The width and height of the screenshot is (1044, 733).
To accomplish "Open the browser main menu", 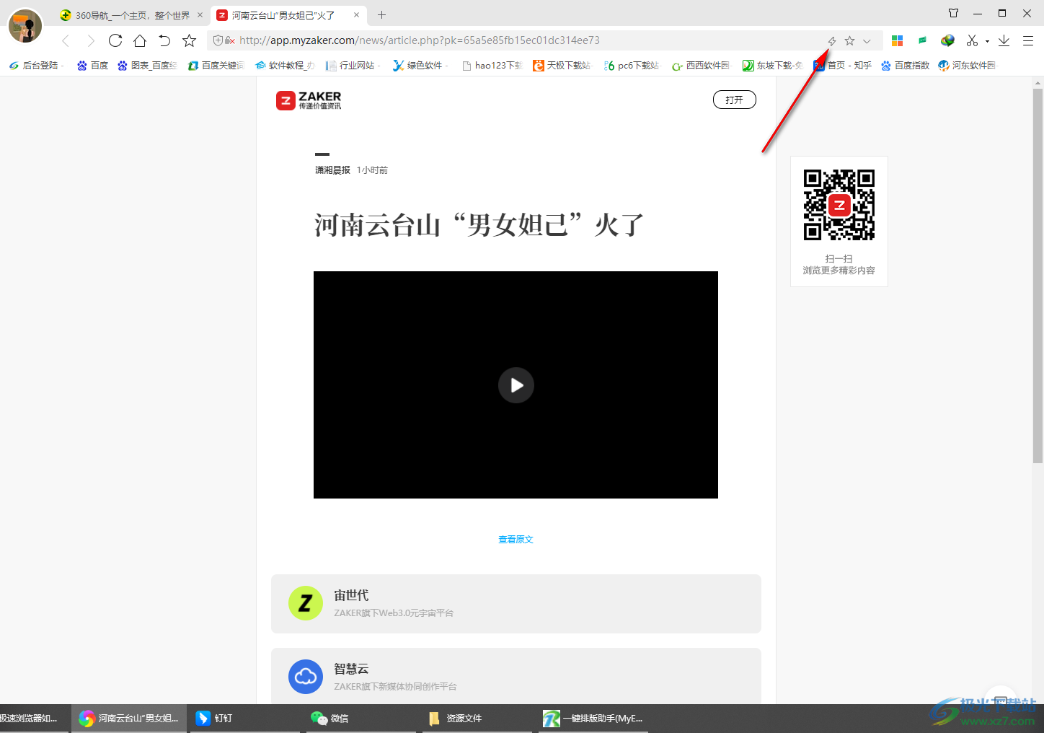I will point(1028,40).
